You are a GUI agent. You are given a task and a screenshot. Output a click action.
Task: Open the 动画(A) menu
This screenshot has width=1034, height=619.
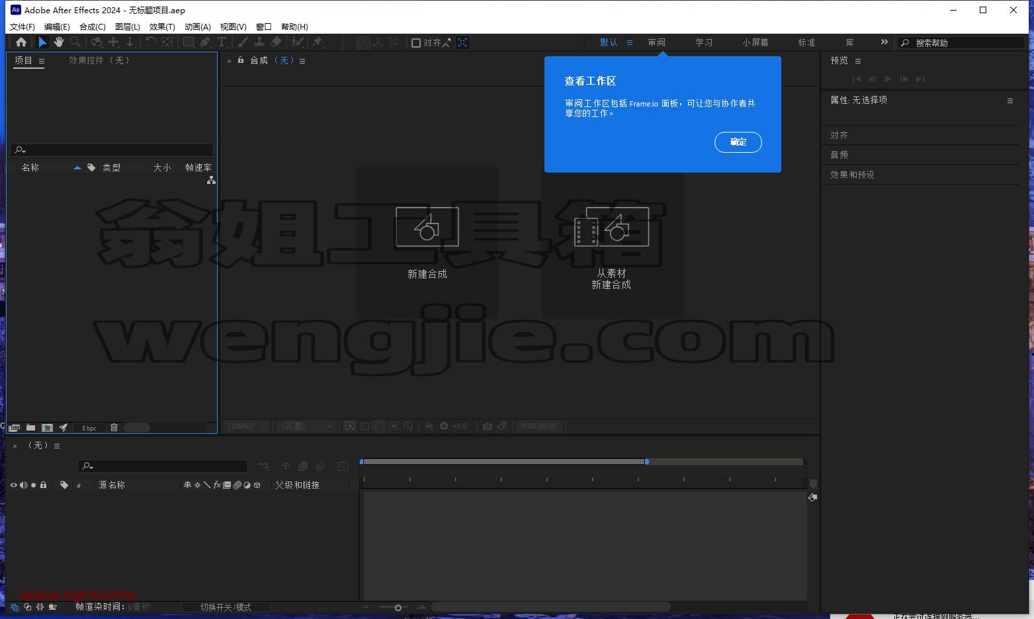pyautogui.click(x=197, y=27)
